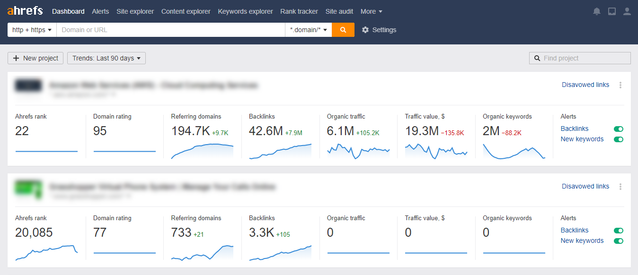638x275 pixels.
Task: Click Referring domains value 733
Action: point(181,233)
